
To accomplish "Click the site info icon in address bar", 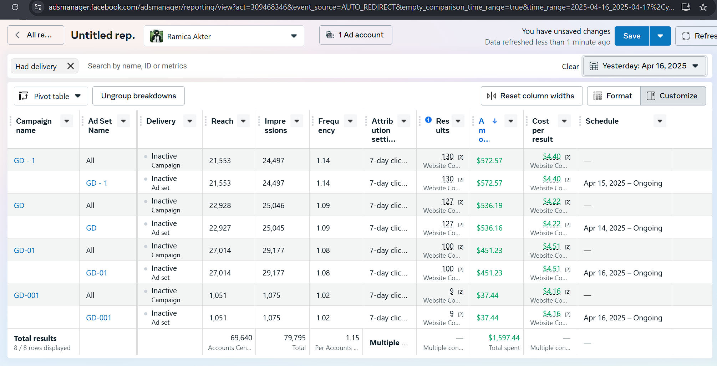I will point(38,7).
